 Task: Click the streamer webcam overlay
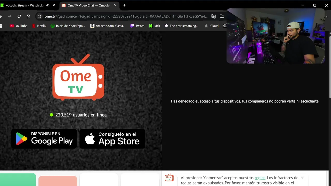276,36
